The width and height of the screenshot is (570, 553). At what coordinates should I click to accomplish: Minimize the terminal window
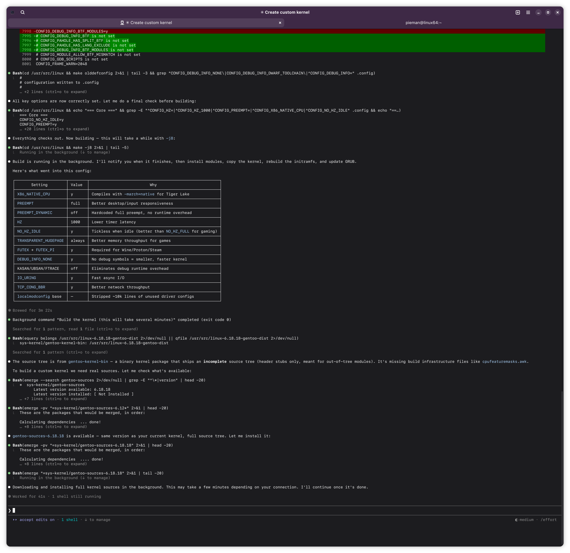[x=538, y=12]
